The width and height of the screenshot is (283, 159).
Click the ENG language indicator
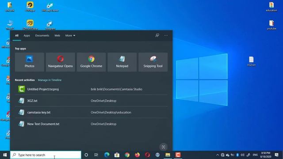pos(255,155)
